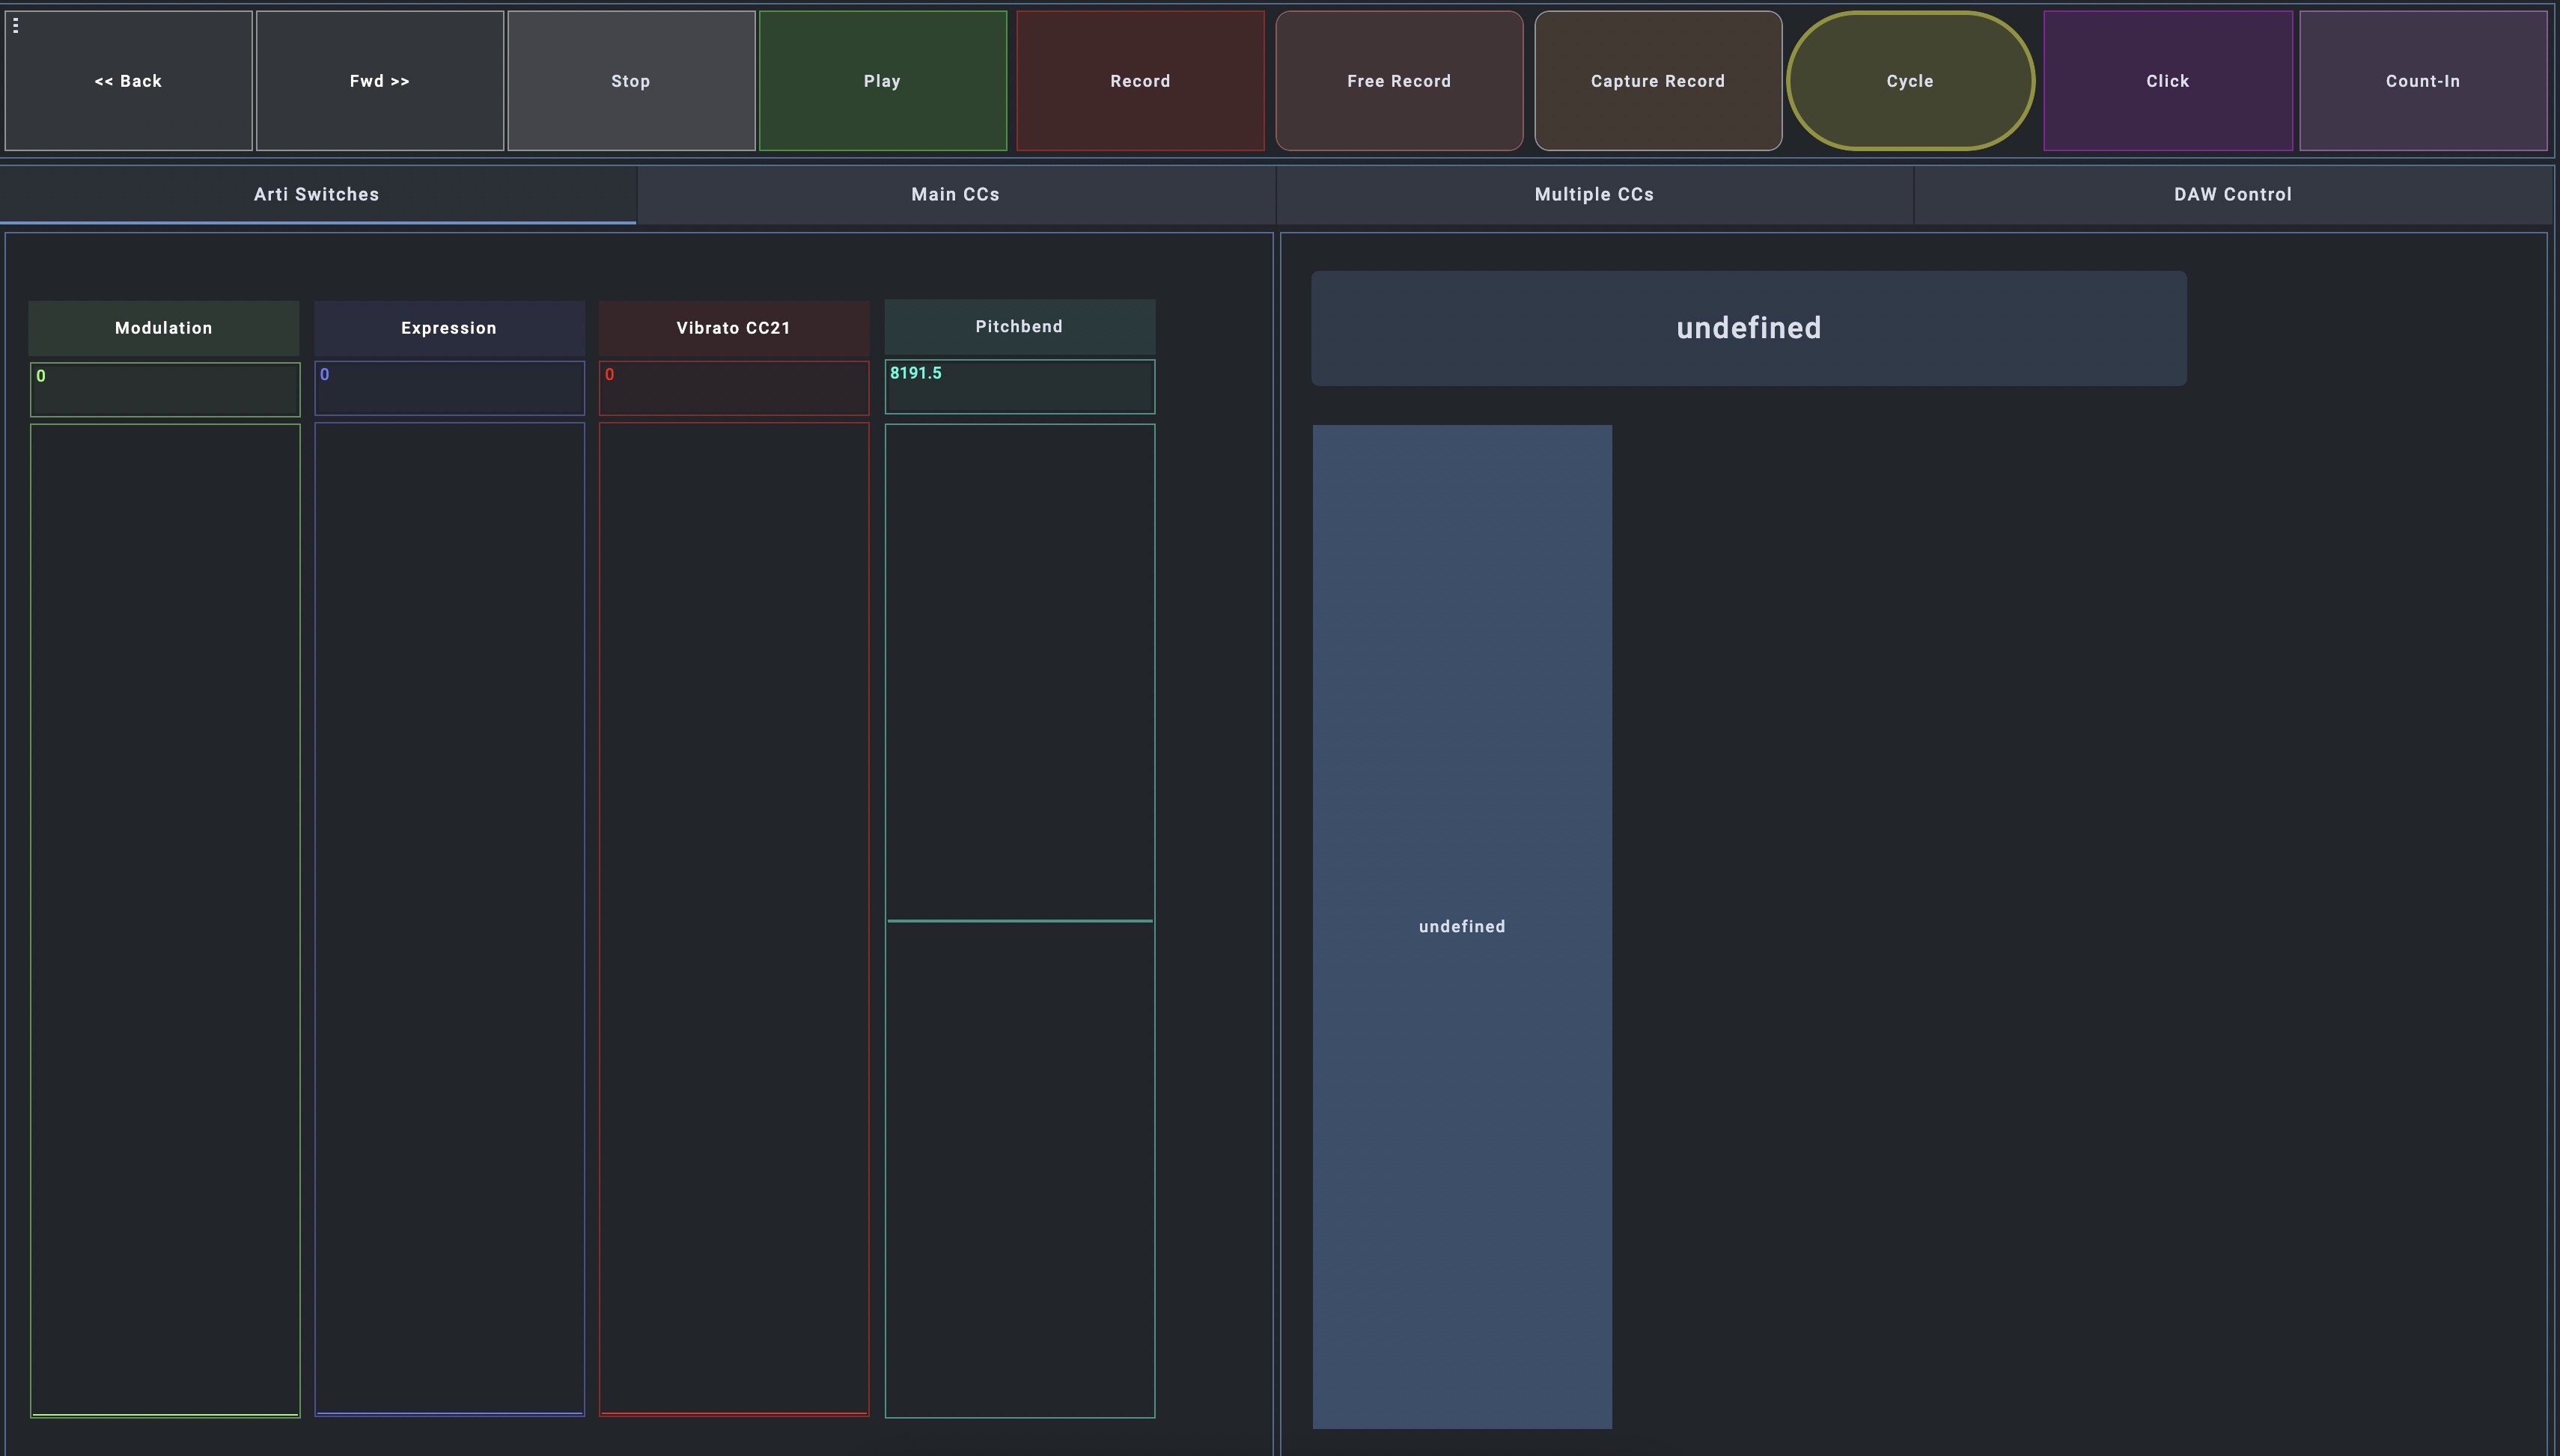Screen dimensions: 2560x1456
Task: Click inside the Modulation fader
Action: coord(165,920)
